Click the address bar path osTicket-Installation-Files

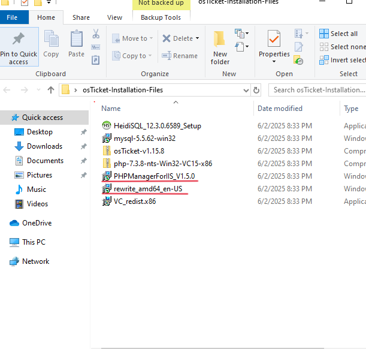pos(123,90)
